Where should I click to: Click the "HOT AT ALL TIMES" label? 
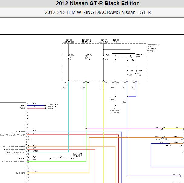click(104, 41)
